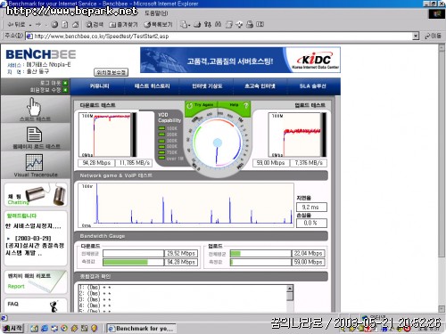Click the download 94.28 Mbps bandwidth bar

coord(134,262)
